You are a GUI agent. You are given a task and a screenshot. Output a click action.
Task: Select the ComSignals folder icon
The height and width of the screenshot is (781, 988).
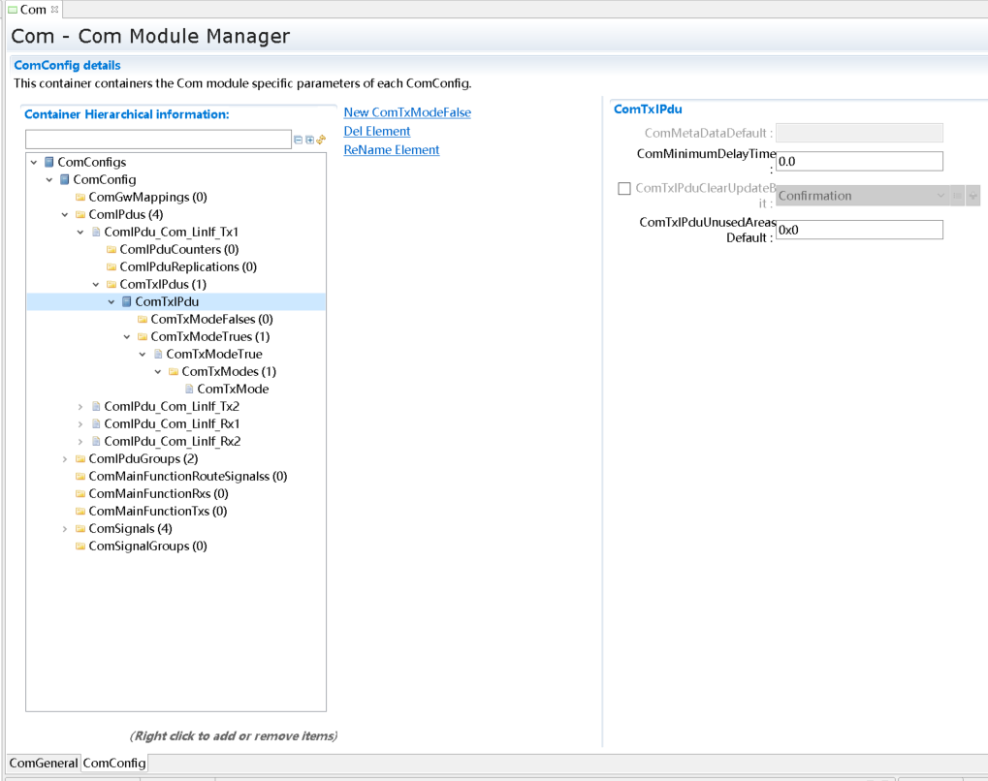(x=80, y=529)
